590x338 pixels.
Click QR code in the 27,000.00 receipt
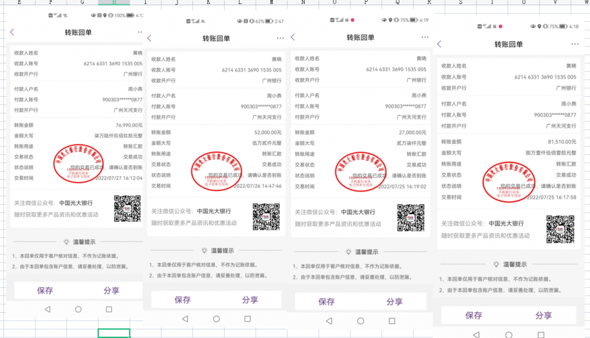tap(411, 217)
